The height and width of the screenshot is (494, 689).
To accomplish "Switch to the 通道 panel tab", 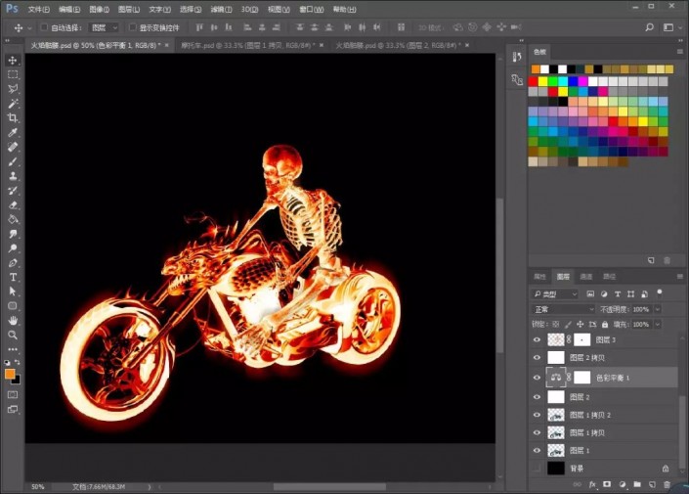I will (x=585, y=277).
